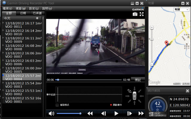
Task: Take a snapshot with the camera icon
Action: [x=135, y=14]
